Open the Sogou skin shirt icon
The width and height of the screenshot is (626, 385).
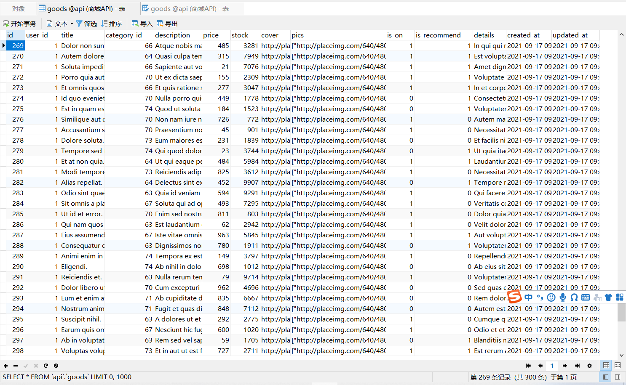[608, 297]
